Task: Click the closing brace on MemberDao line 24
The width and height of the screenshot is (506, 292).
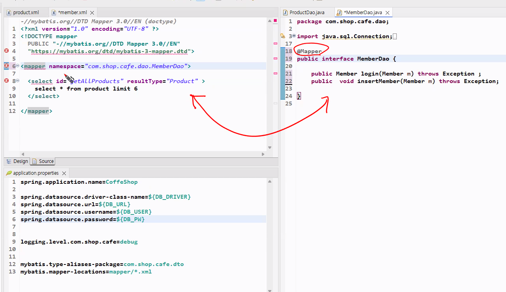Action: tap(299, 96)
